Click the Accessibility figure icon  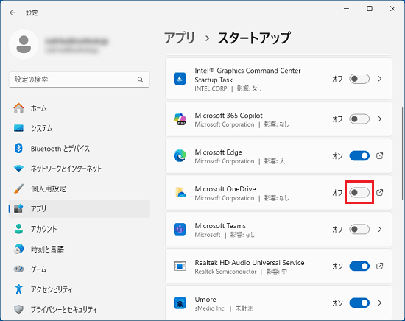18,289
